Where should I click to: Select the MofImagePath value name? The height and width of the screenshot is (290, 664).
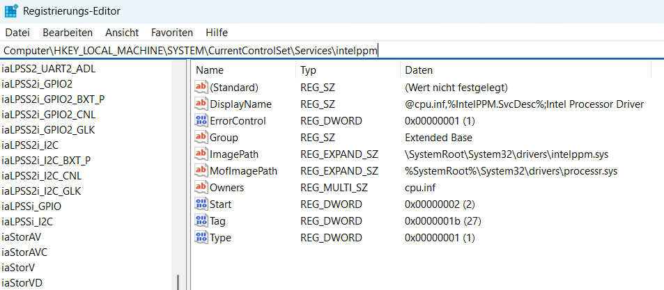click(243, 171)
